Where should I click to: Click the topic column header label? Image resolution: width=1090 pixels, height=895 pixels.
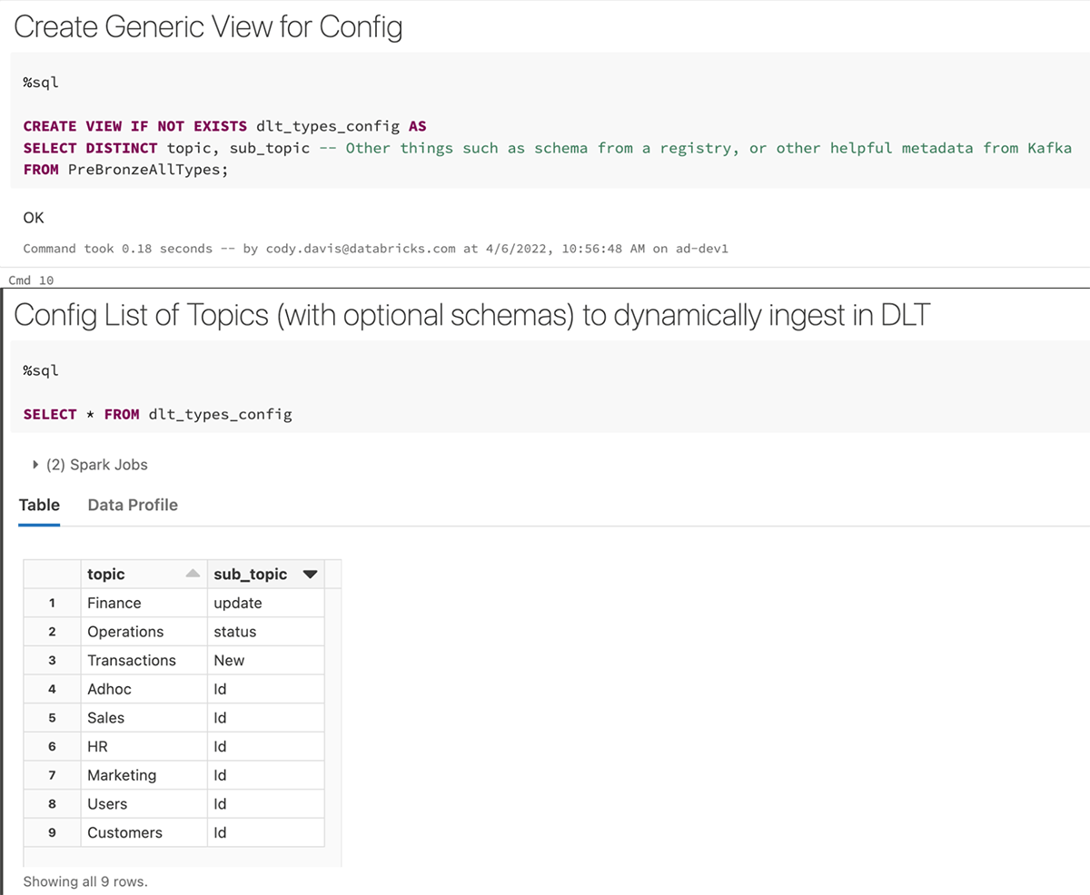106,574
